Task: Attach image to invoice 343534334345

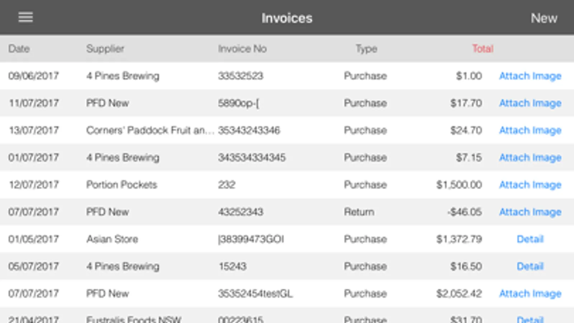Action: (530, 158)
